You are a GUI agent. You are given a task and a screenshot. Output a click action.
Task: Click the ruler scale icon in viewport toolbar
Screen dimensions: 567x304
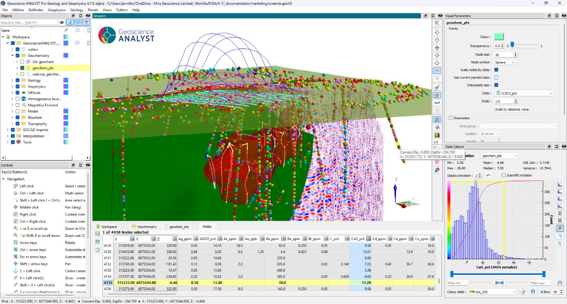click(437, 103)
